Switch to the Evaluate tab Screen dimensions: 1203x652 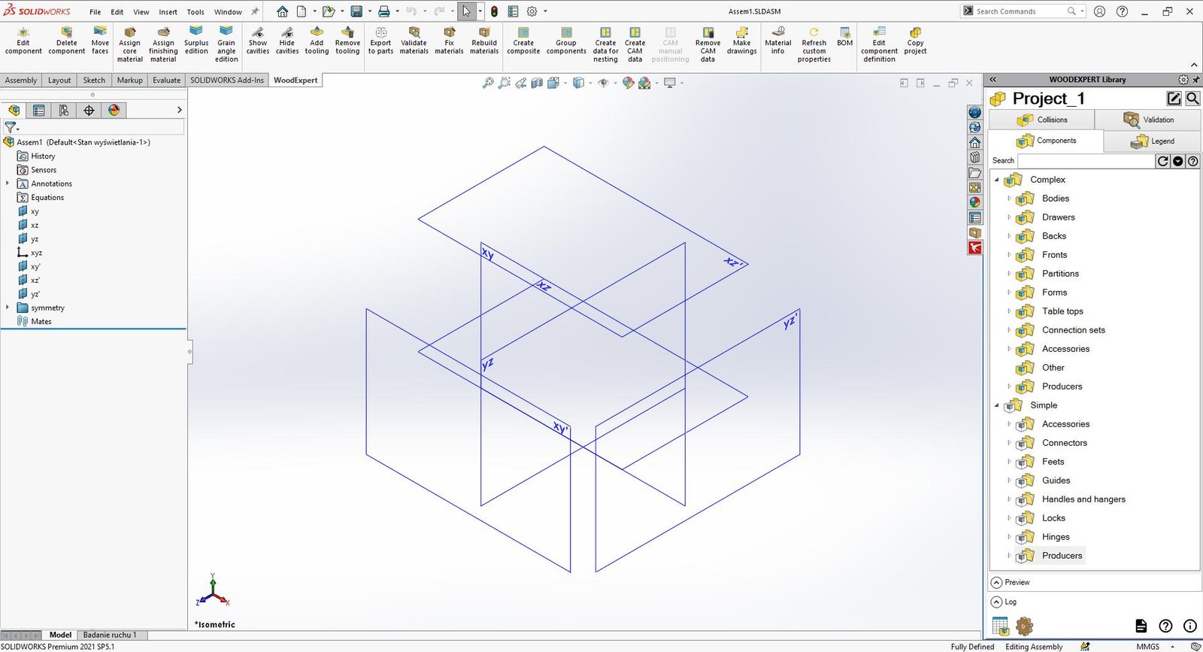click(166, 80)
